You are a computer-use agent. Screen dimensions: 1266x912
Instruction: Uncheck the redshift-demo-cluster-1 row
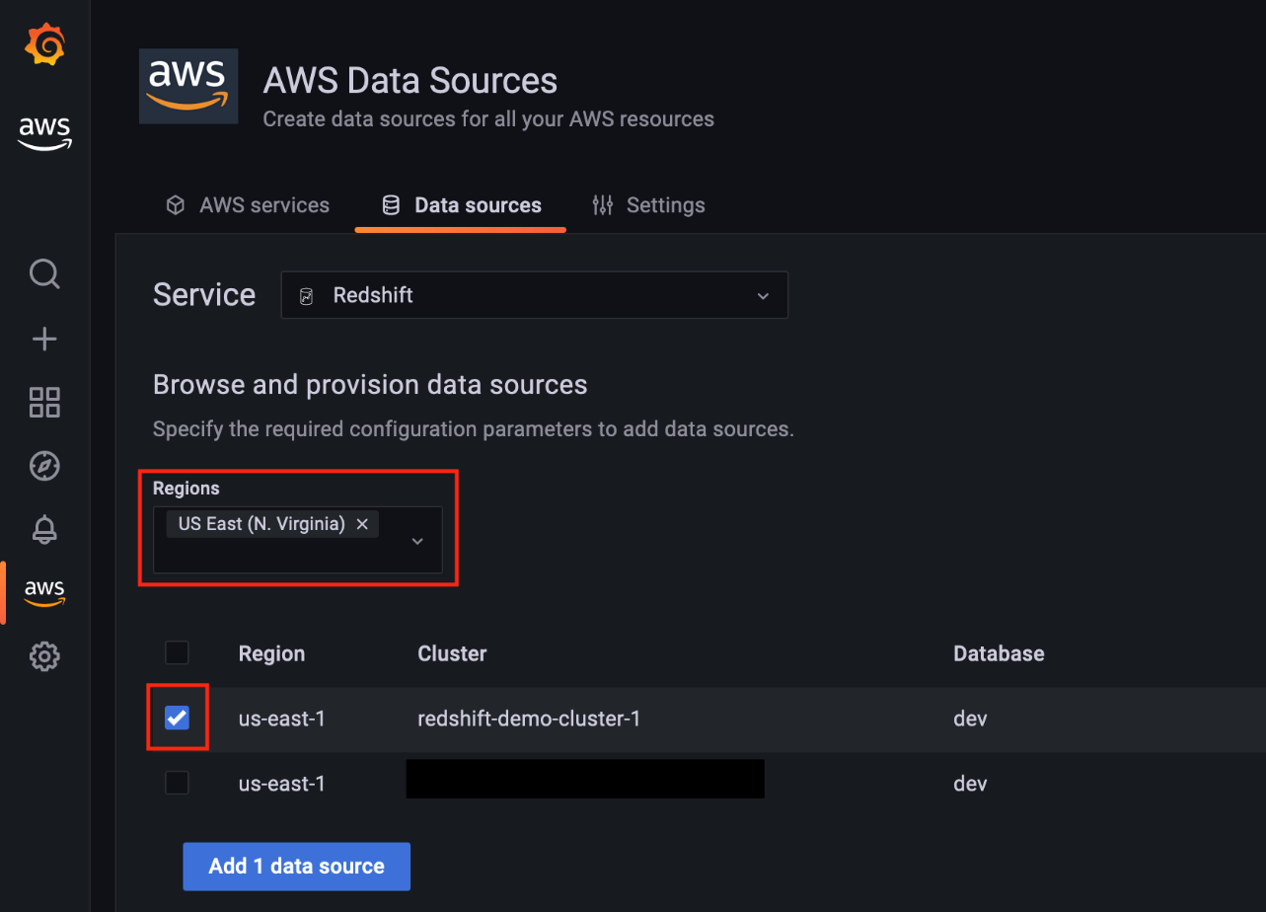pyautogui.click(x=177, y=718)
